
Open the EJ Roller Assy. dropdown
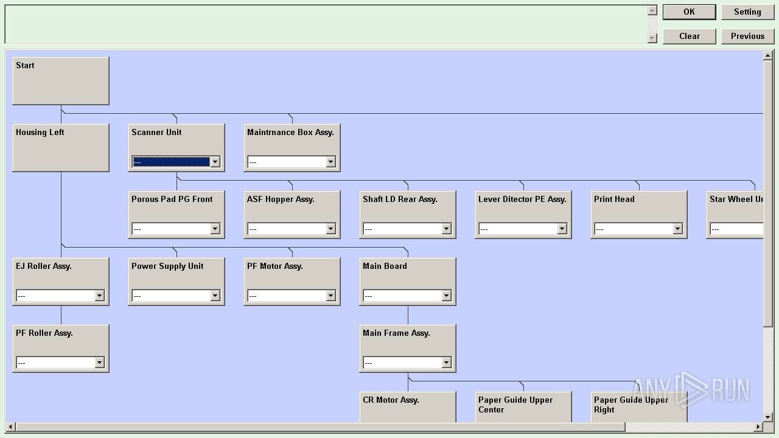point(99,296)
